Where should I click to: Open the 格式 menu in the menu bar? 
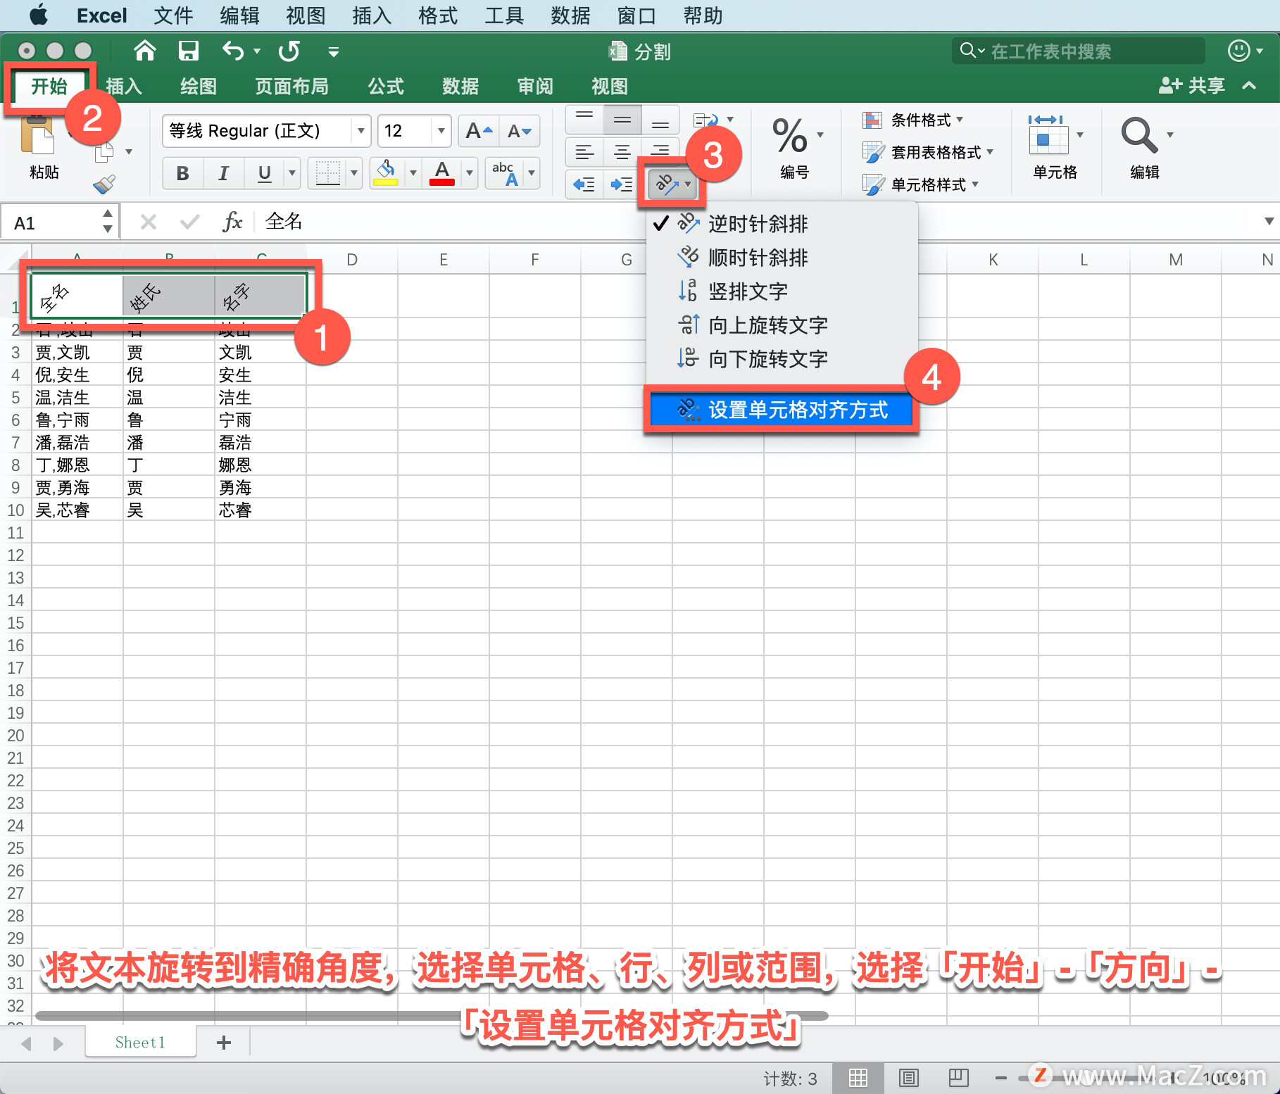pyautogui.click(x=437, y=15)
